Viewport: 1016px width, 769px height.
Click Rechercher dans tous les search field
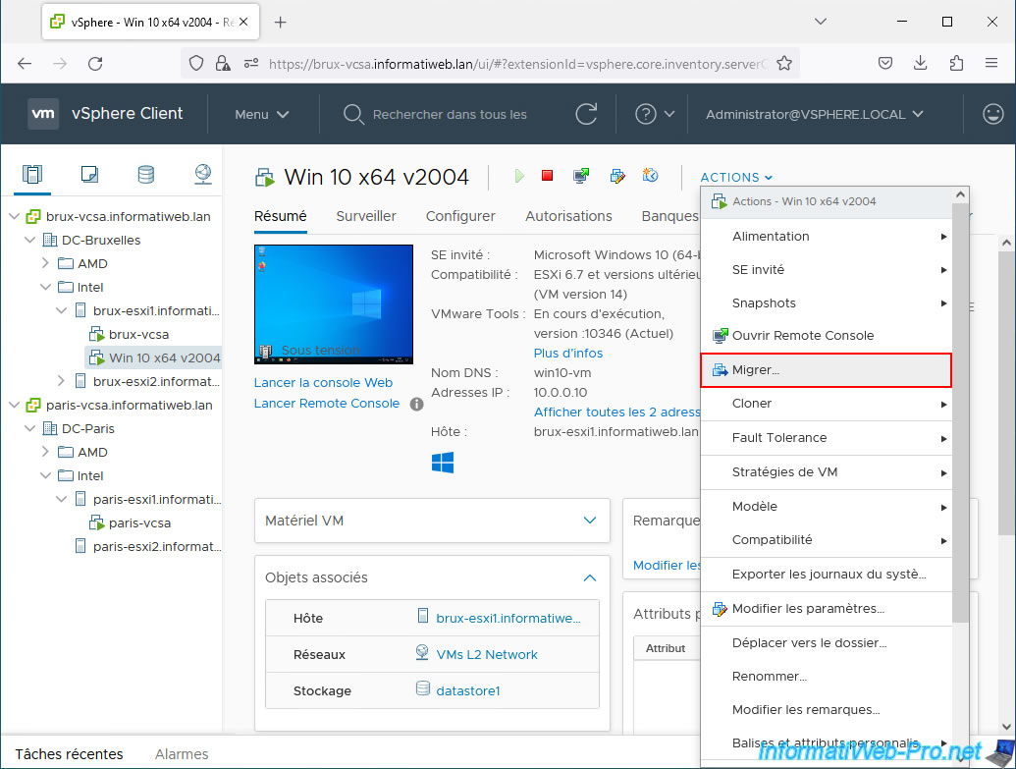pyautogui.click(x=450, y=115)
